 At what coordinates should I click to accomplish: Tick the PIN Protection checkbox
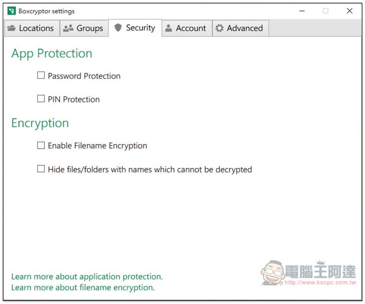[x=41, y=99]
